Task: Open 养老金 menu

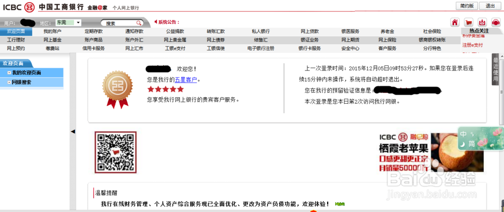Action: pyautogui.click(x=387, y=32)
